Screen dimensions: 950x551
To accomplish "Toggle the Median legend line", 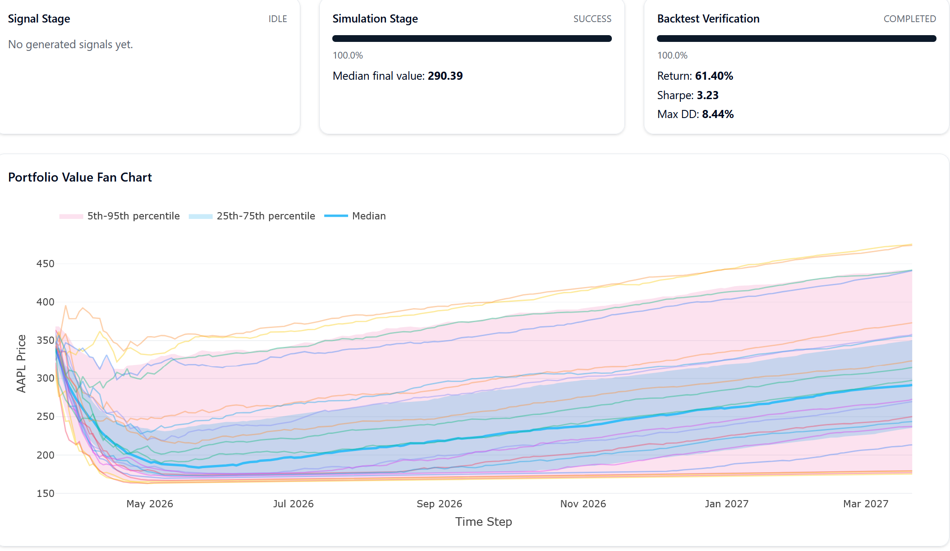I will [x=336, y=216].
